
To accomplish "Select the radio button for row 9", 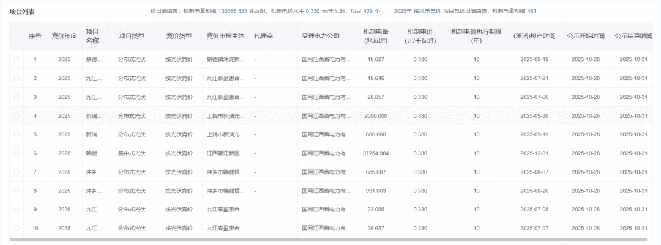I will (x=17, y=209).
